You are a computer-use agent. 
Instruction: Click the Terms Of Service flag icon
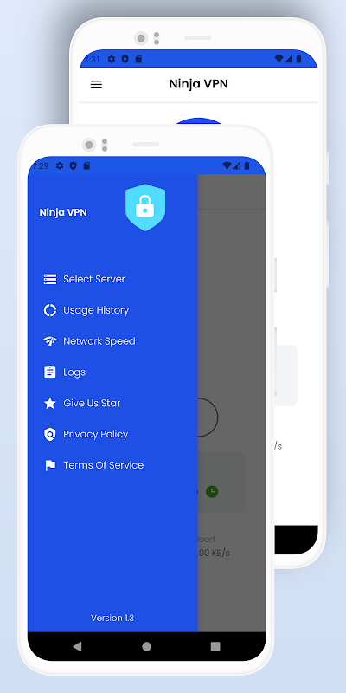pos(50,465)
